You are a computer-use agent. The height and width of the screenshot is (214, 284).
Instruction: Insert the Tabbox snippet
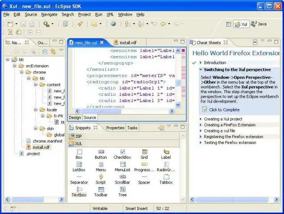pos(166,180)
